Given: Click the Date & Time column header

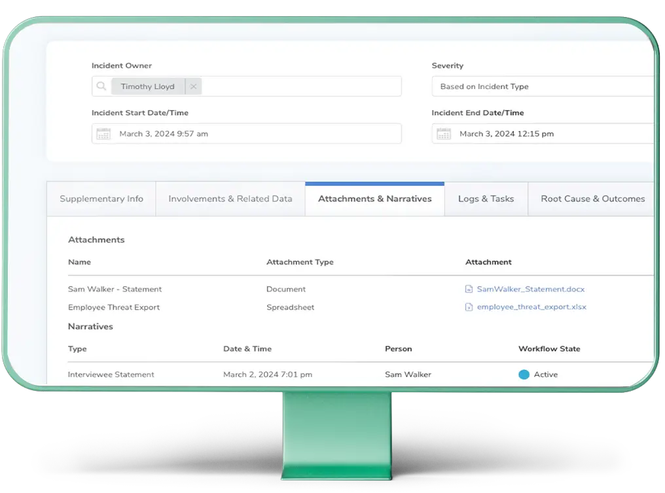Looking at the screenshot, I should [x=247, y=349].
